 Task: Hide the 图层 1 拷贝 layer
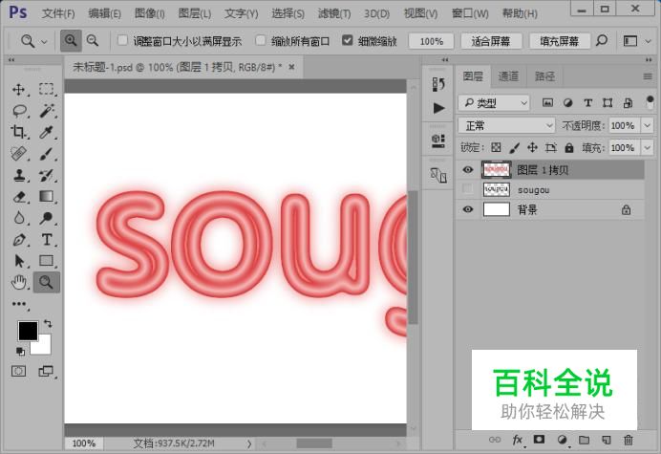(467, 169)
